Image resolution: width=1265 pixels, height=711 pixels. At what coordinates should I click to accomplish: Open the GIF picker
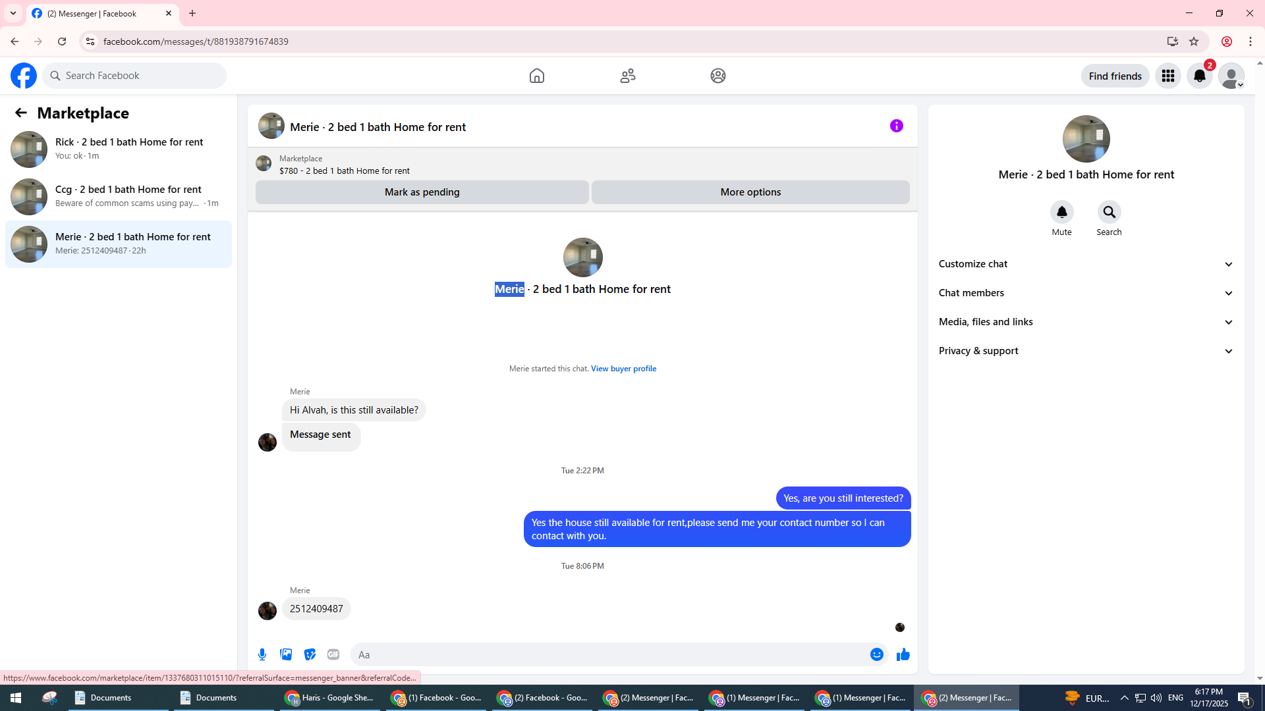333,654
